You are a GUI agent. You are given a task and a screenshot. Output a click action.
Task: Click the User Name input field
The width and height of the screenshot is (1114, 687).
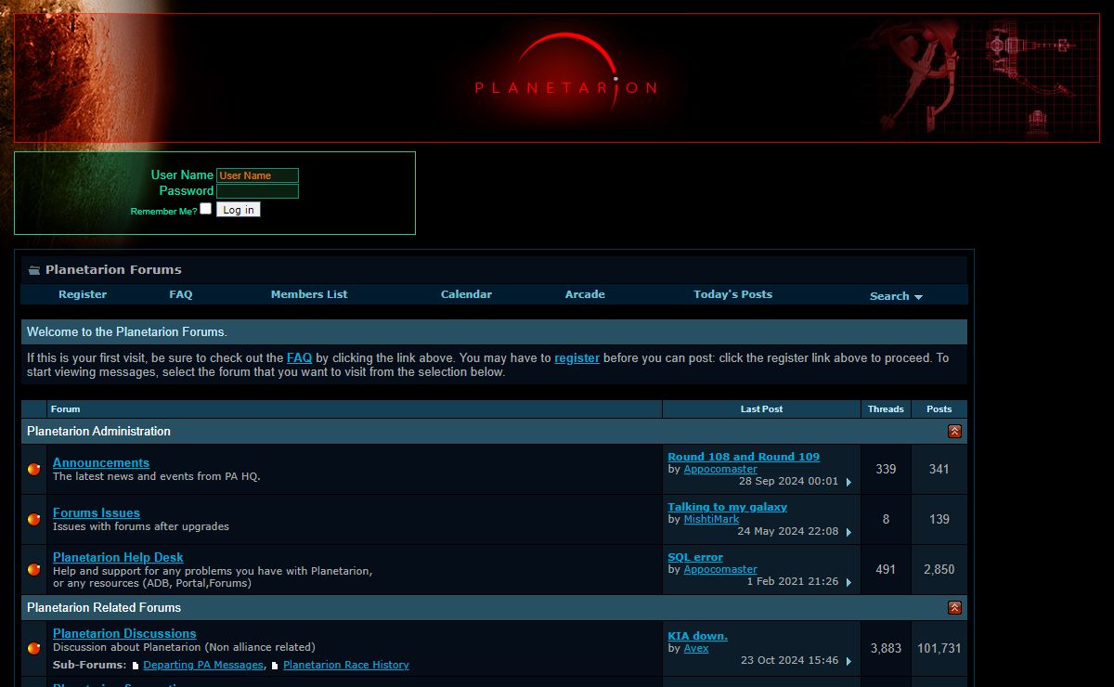coord(257,175)
